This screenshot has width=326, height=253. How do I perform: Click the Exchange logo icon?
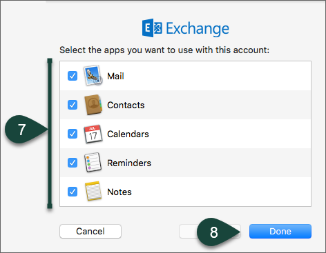(152, 28)
